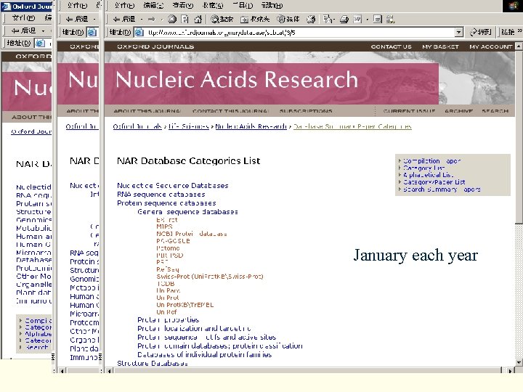Open the Search Summary Papers side box link
Viewport: 523px width, 392px height.
[442, 189]
